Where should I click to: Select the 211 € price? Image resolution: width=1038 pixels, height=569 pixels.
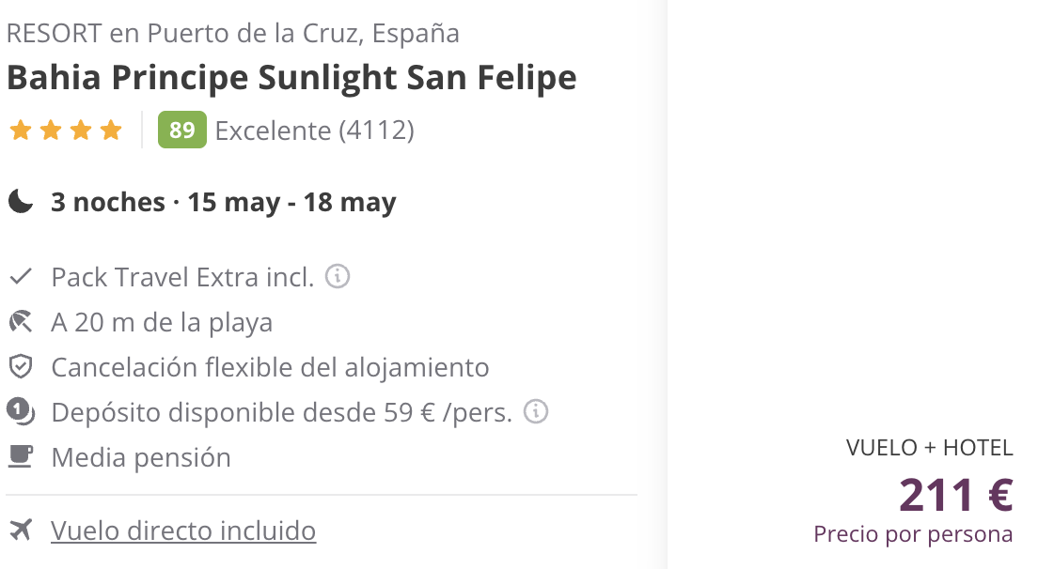tap(956, 494)
